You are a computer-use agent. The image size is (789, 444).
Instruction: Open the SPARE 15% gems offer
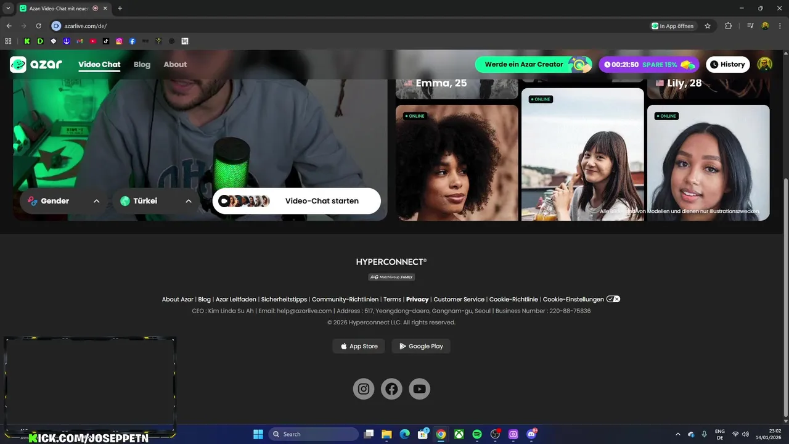(649, 64)
